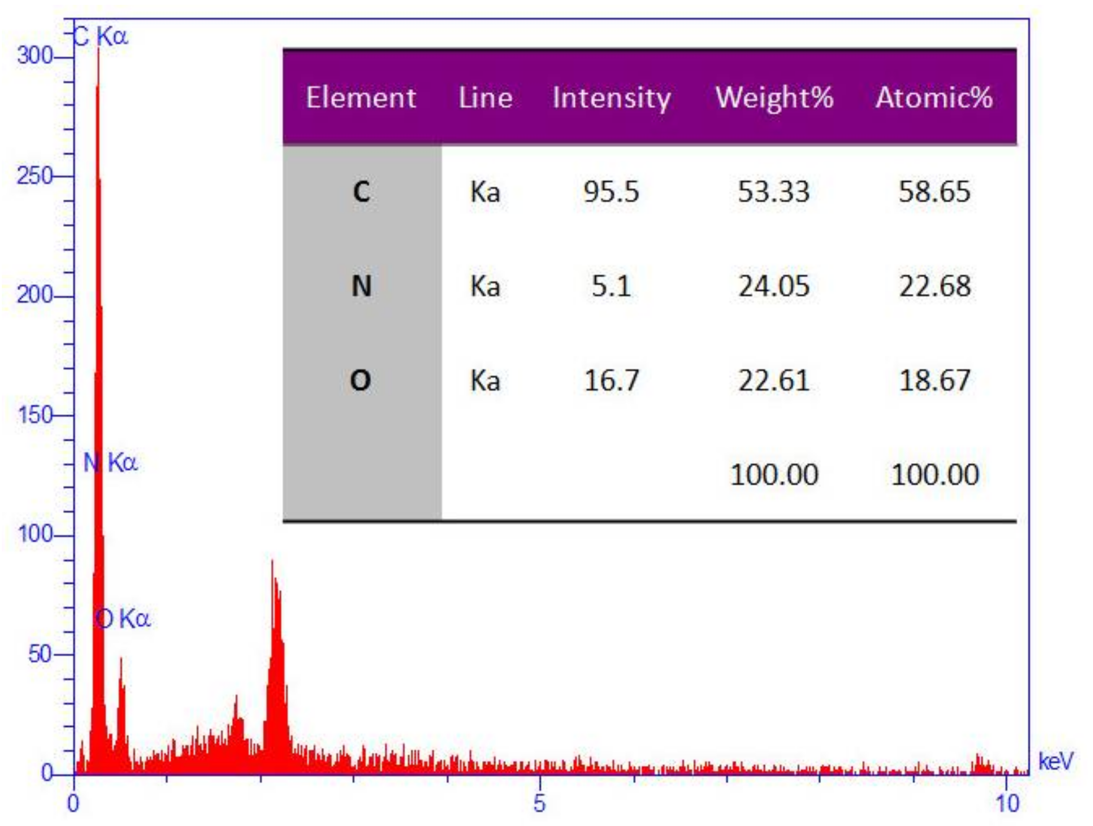Image resolution: width=1093 pixels, height=826 pixels.
Task: Click the Weight% total 100.00 cell
Action: coord(774,475)
